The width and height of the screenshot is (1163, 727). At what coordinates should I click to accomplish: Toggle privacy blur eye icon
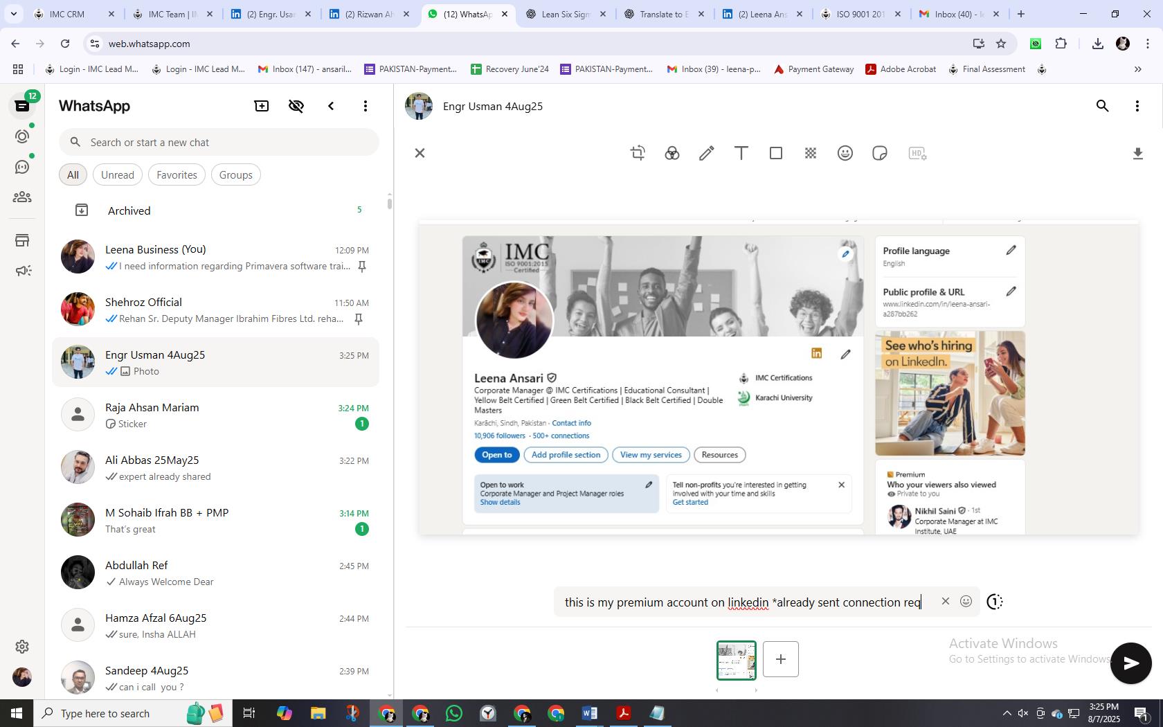pos(296,106)
